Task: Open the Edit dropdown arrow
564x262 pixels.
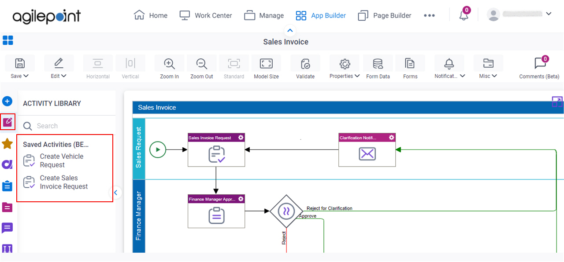Action: (x=64, y=76)
